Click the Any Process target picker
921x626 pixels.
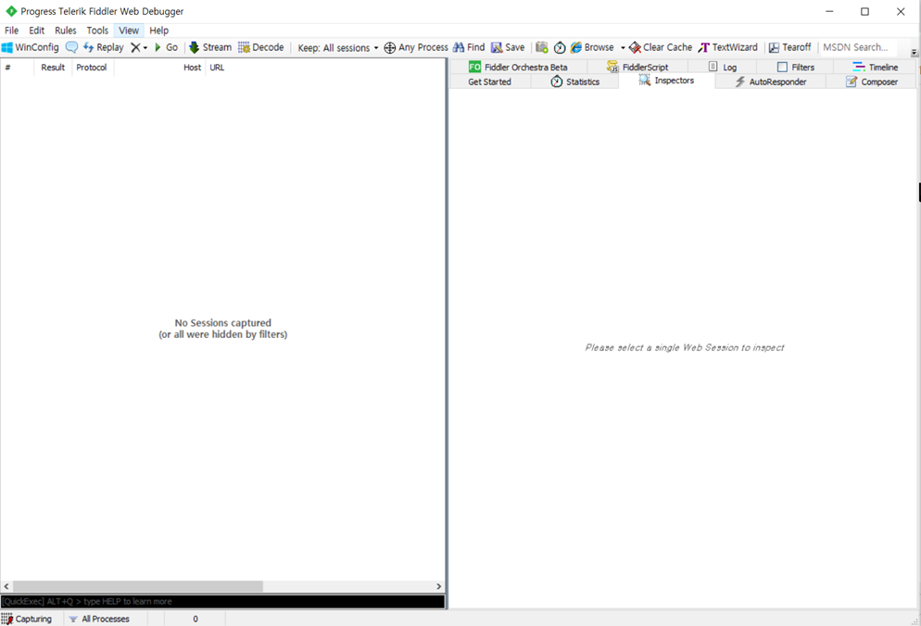[416, 47]
